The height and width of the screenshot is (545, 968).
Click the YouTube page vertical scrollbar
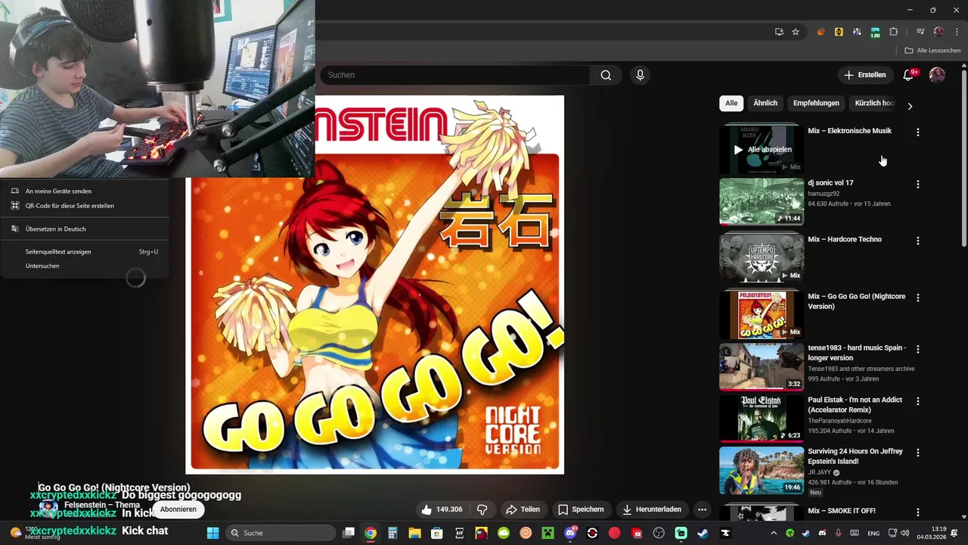[x=963, y=159]
